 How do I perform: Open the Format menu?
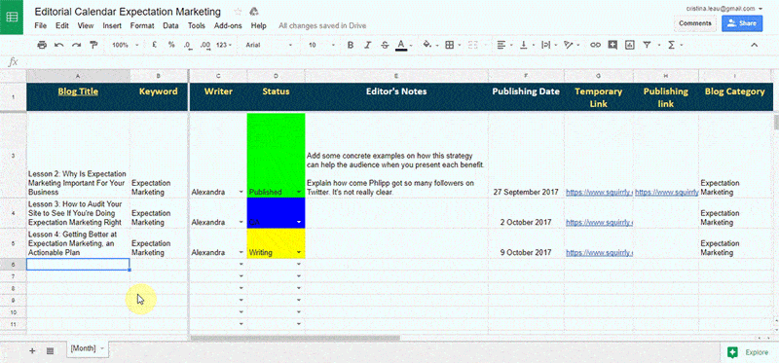(142, 26)
